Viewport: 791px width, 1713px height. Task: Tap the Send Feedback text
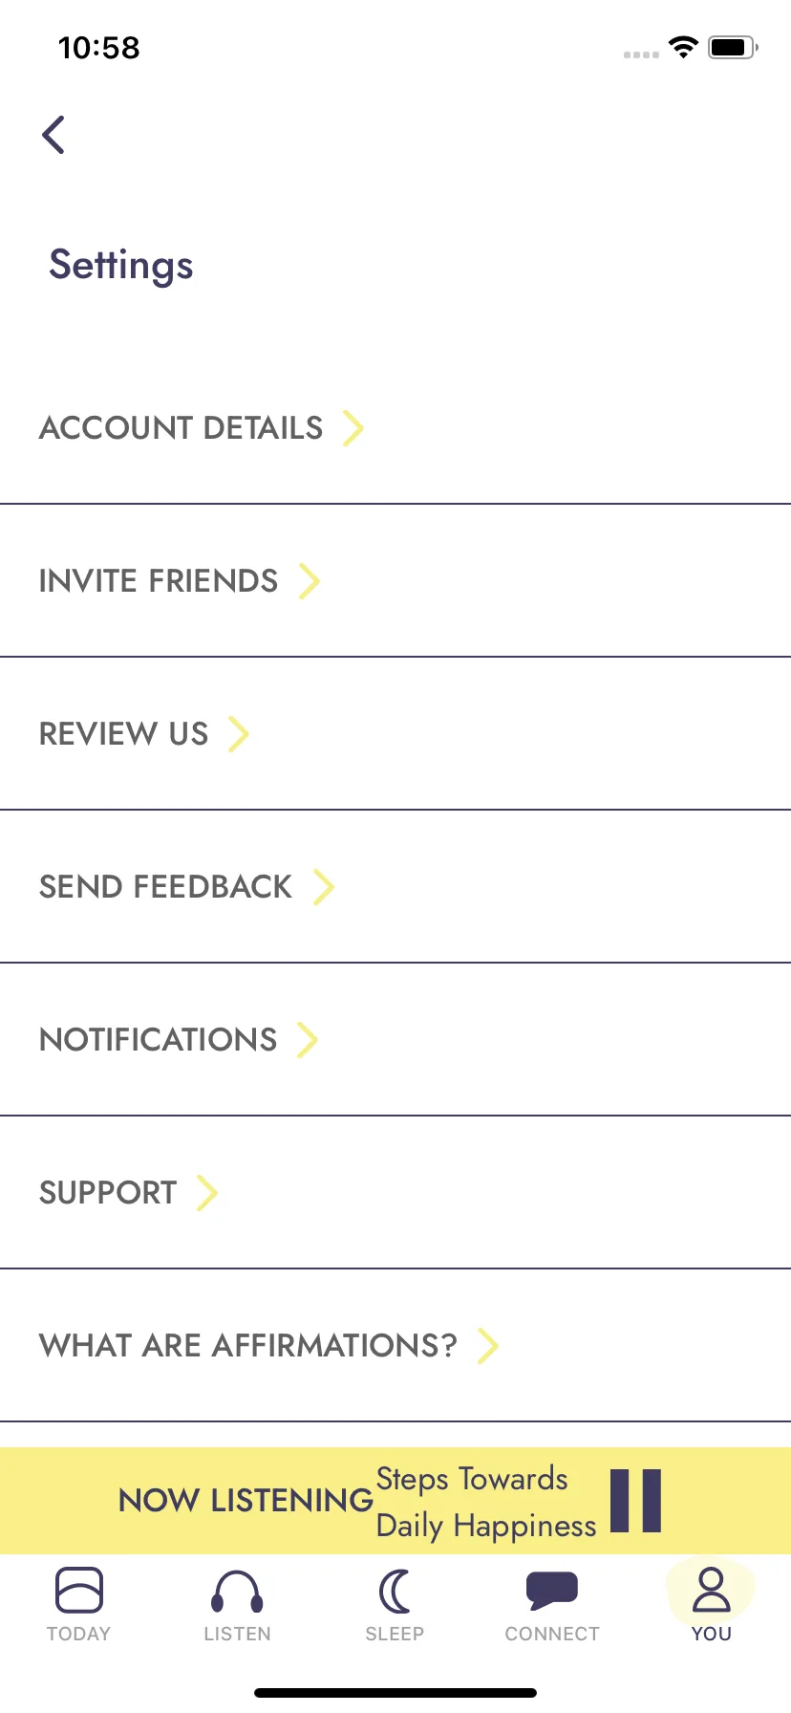coord(165,887)
